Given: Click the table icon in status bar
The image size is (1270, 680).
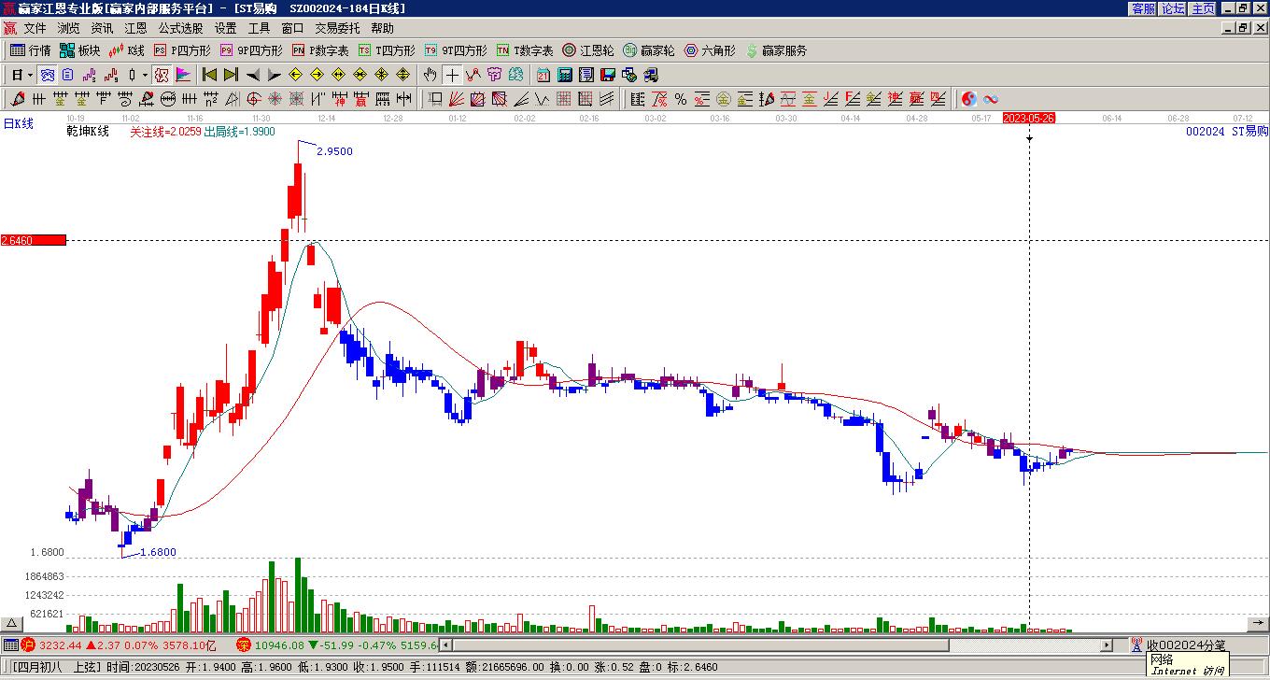Looking at the screenshot, I should coord(10,645).
